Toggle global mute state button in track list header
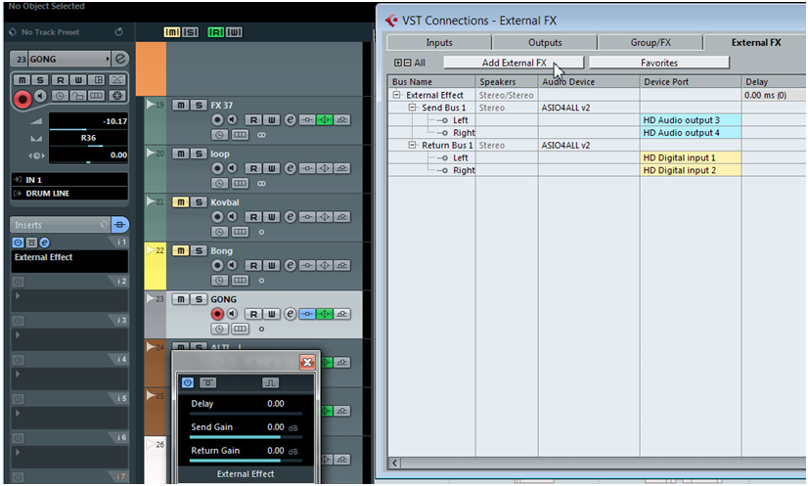The height and width of the screenshot is (486, 808). [171, 32]
